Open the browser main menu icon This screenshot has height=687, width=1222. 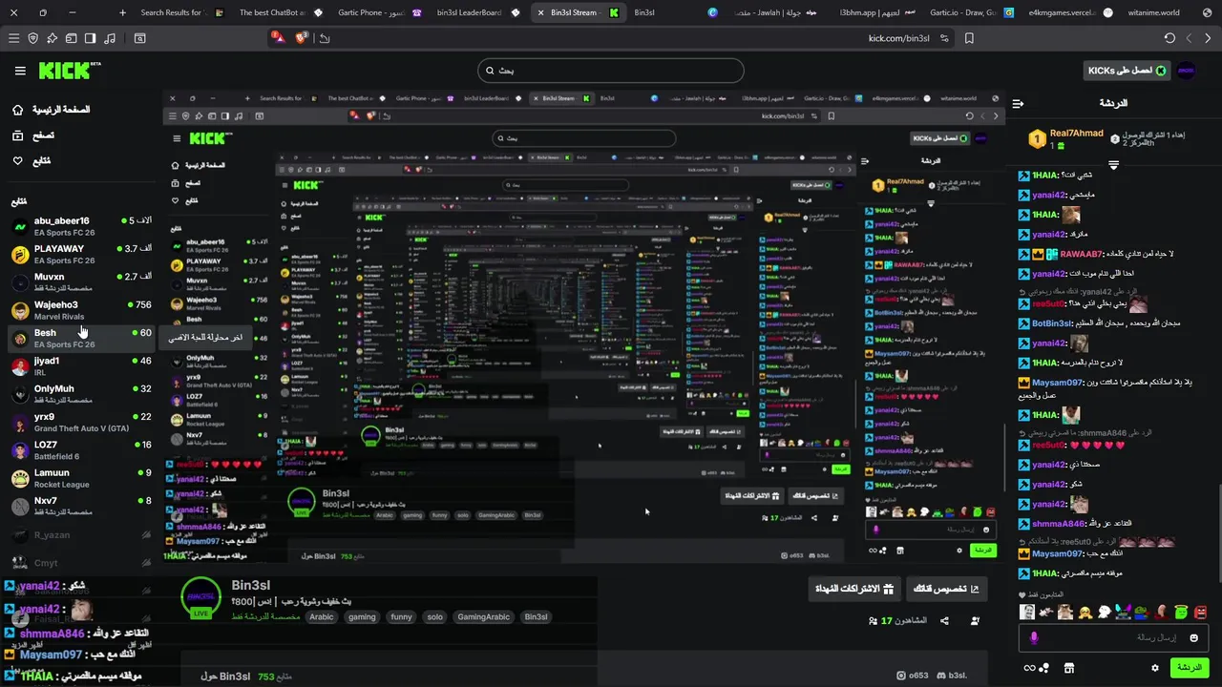tap(13, 38)
